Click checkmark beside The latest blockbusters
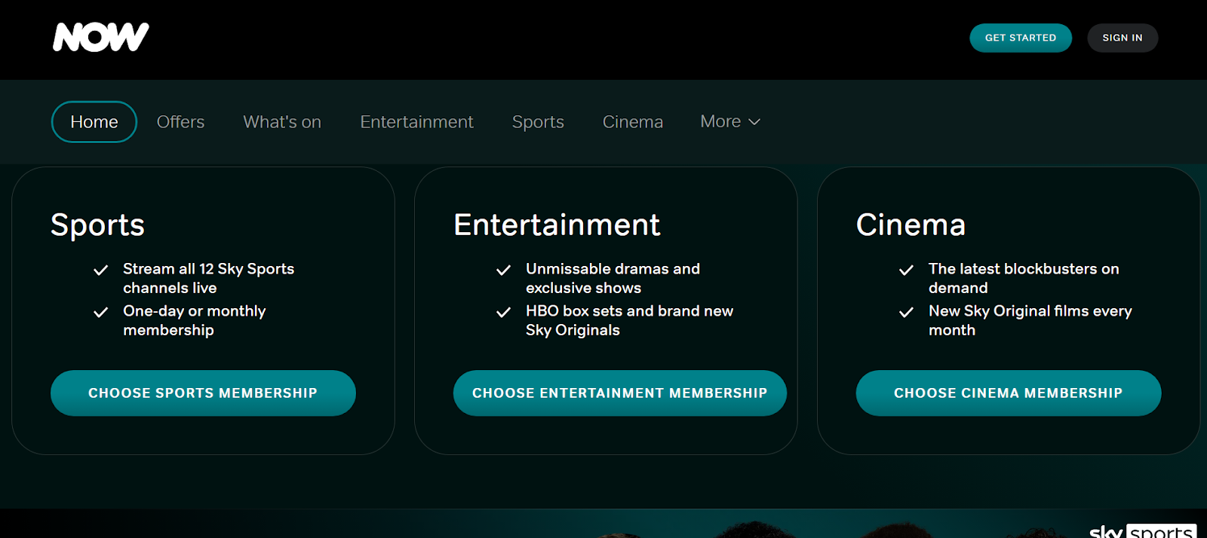1207x538 pixels. pyautogui.click(x=906, y=270)
